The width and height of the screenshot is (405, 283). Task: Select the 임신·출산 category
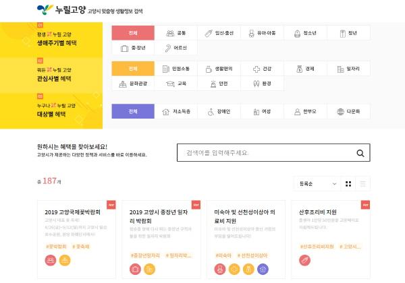click(221, 32)
